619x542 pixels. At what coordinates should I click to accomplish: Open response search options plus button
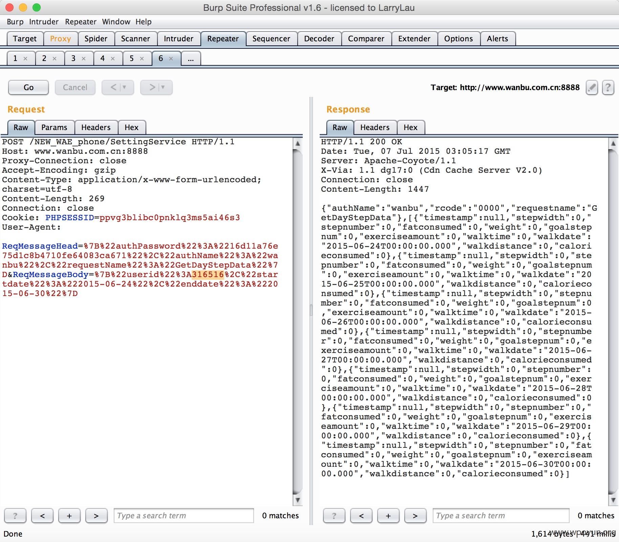pyautogui.click(x=388, y=516)
